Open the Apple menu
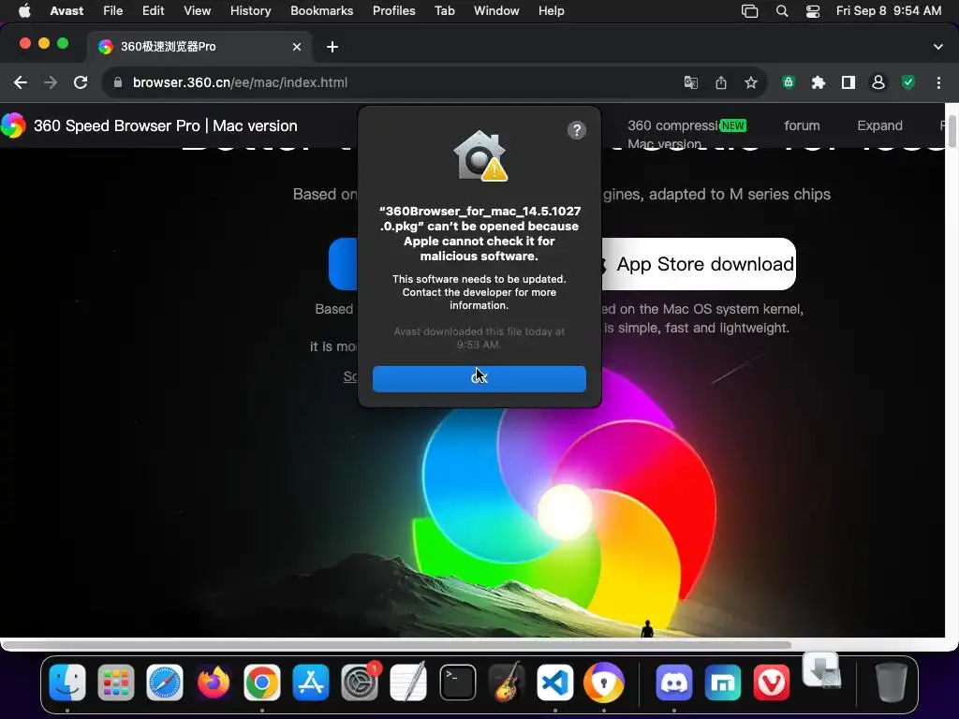This screenshot has width=959, height=719. [x=24, y=11]
